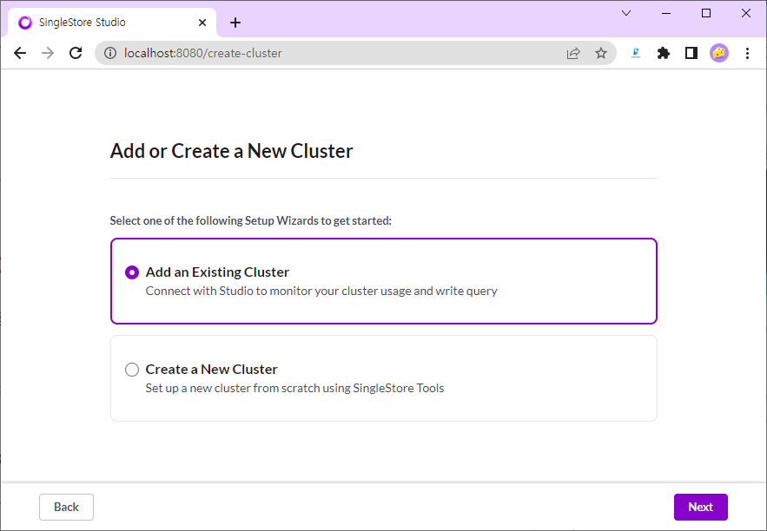The image size is (767, 531).
Task: Reload the page with the refresh icon
Action: coord(76,53)
